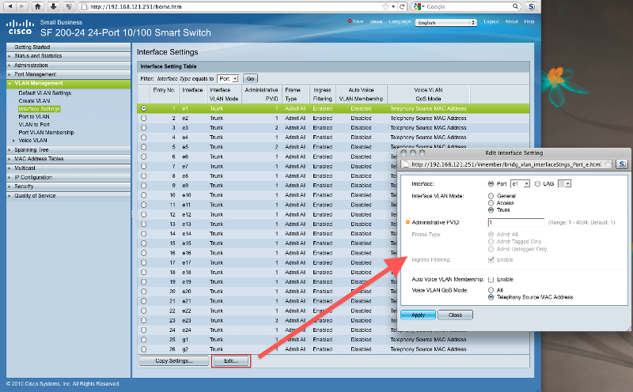Expand MAC Address Tables menu
Screen dimensions: 633x392
coord(39,159)
